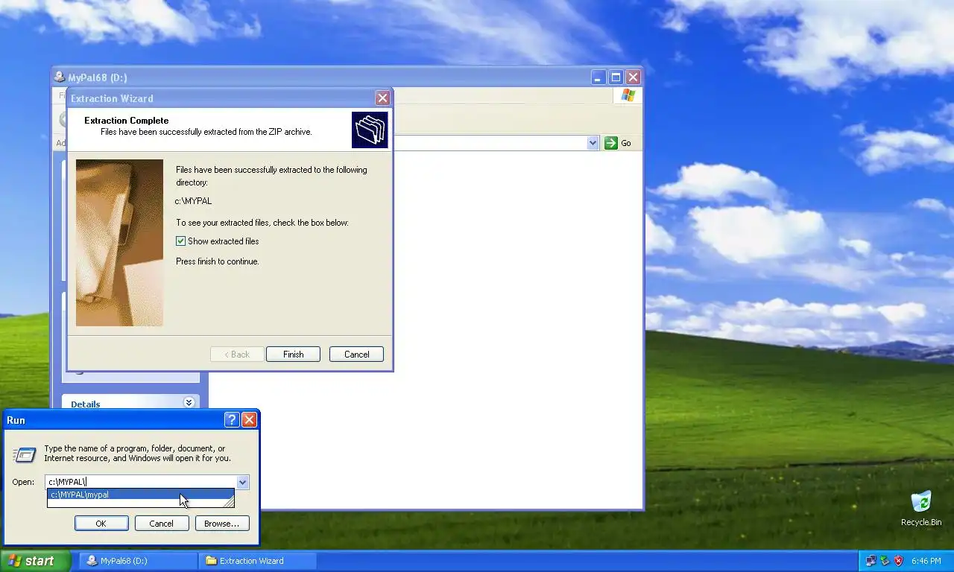
Task: Click the resize grip of autocomplete list
Action: point(229,503)
